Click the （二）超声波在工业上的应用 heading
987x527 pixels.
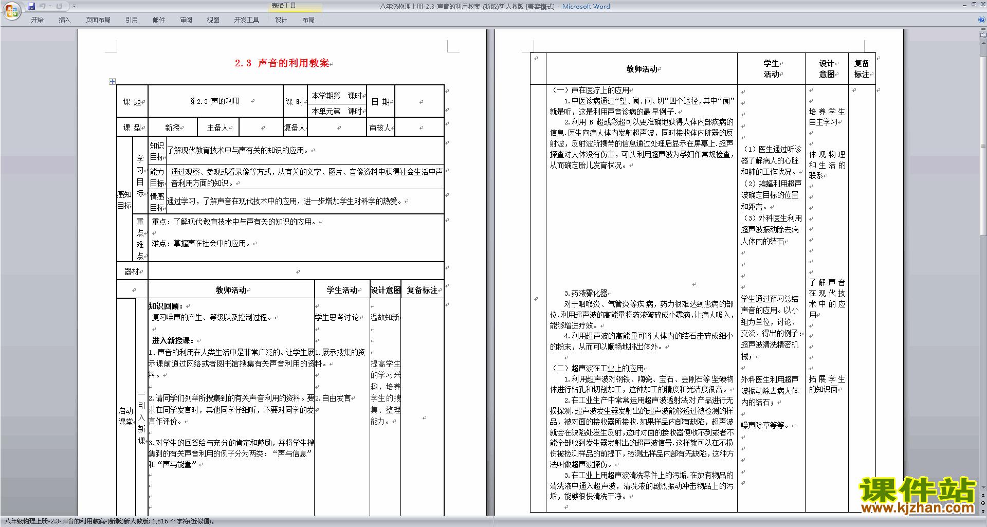[x=597, y=368]
